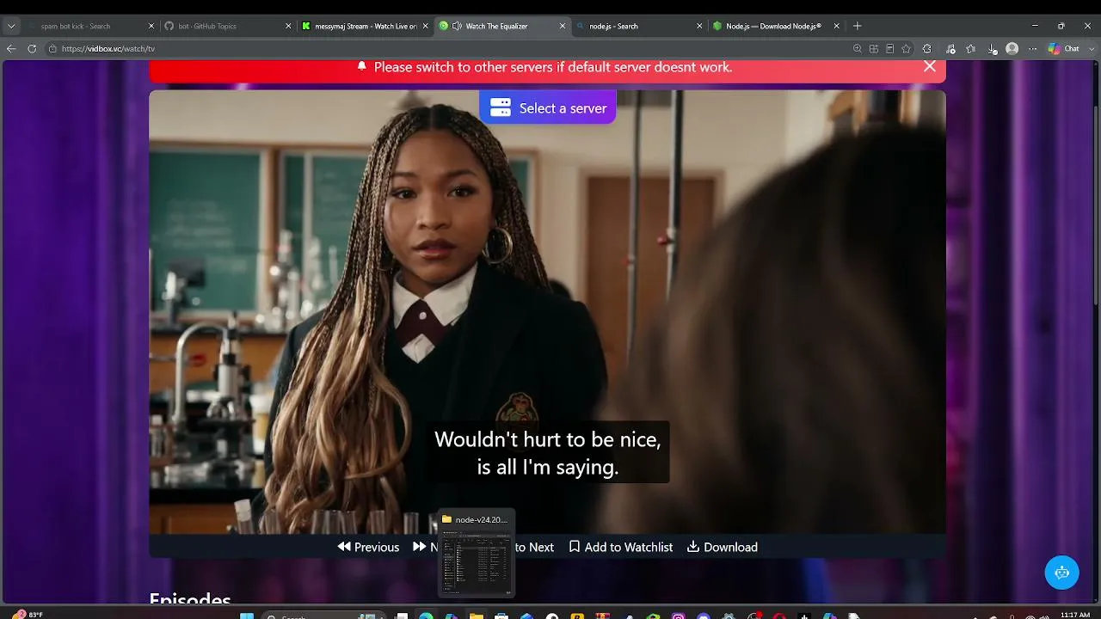
Task: Go to the Previous episode
Action: [x=368, y=547]
